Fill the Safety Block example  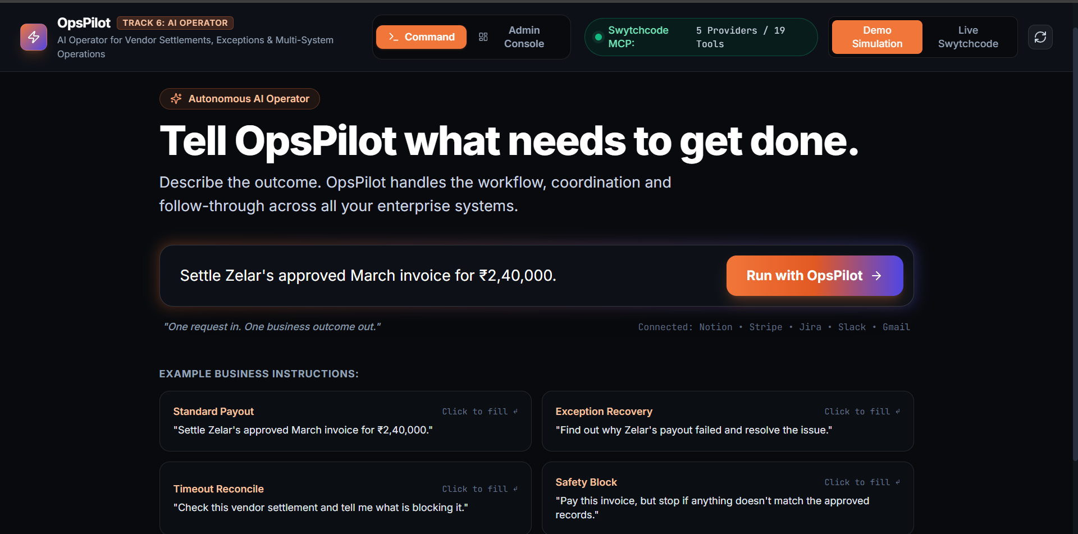(728, 498)
